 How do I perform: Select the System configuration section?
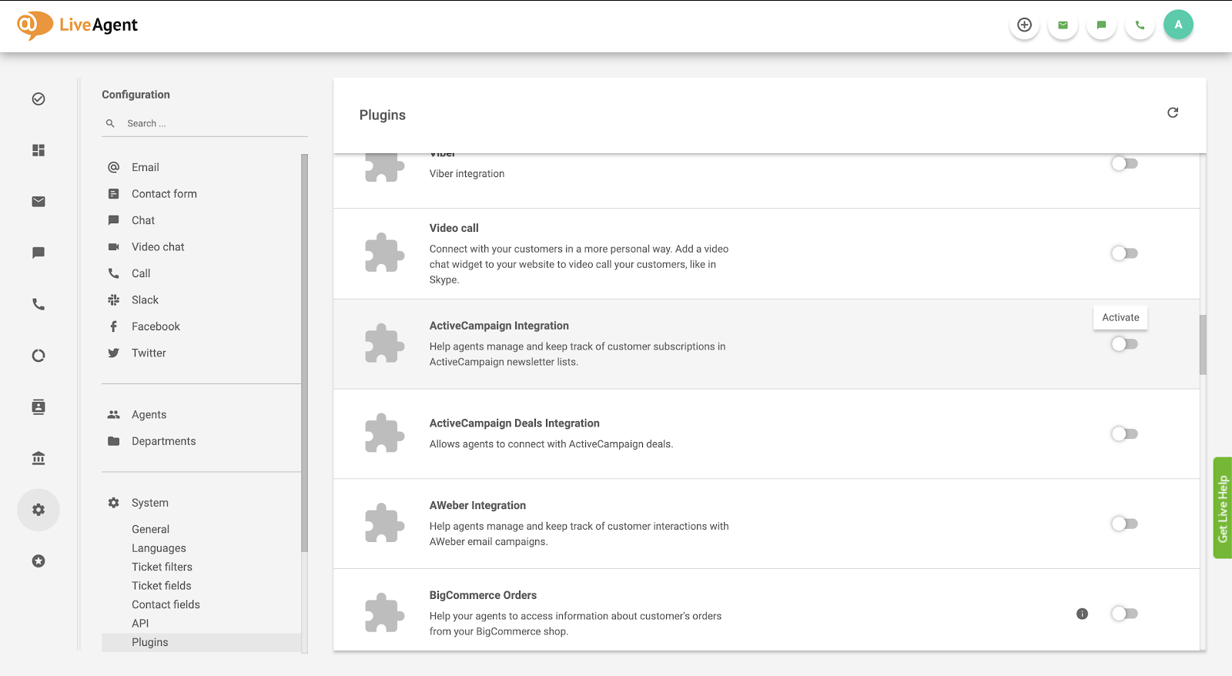pos(149,503)
